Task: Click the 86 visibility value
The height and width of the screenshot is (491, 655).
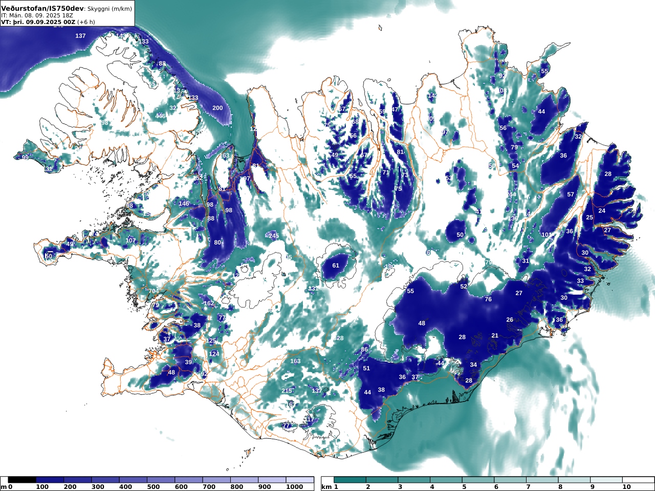Action: coord(364,349)
